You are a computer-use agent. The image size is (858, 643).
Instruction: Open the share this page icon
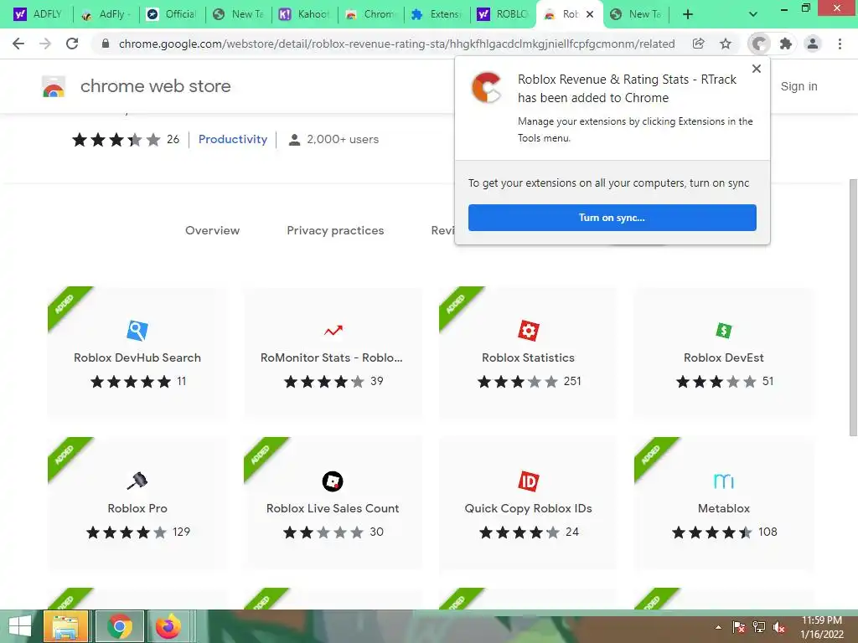pos(698,44)
